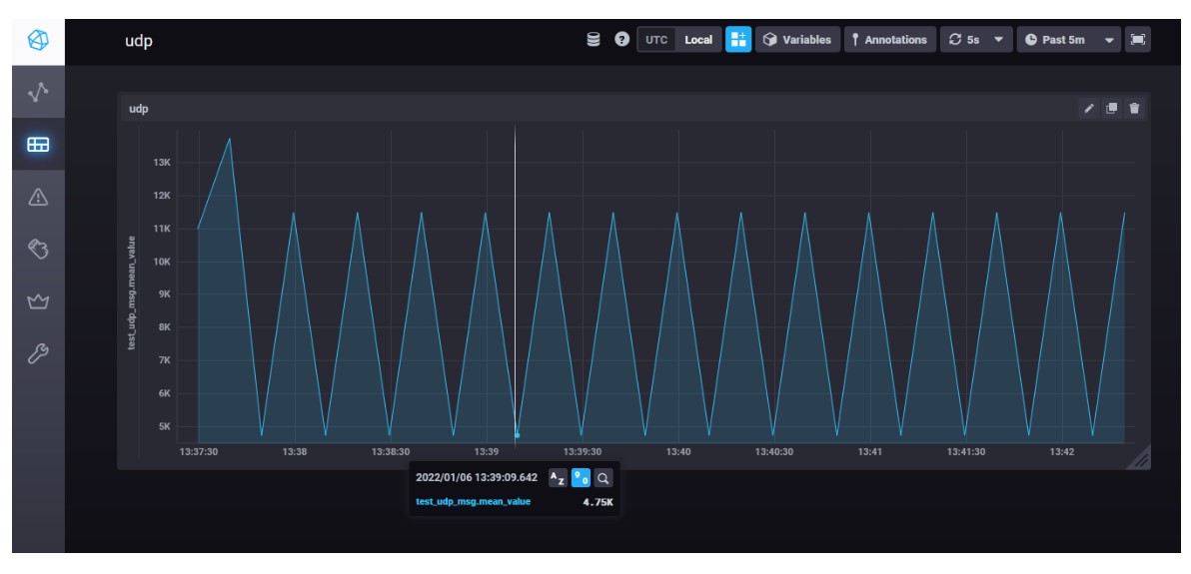The width and height of the screenshot is (1191, 574).
Task: Click the 9K y-axis label
Action: coord(165,294)
